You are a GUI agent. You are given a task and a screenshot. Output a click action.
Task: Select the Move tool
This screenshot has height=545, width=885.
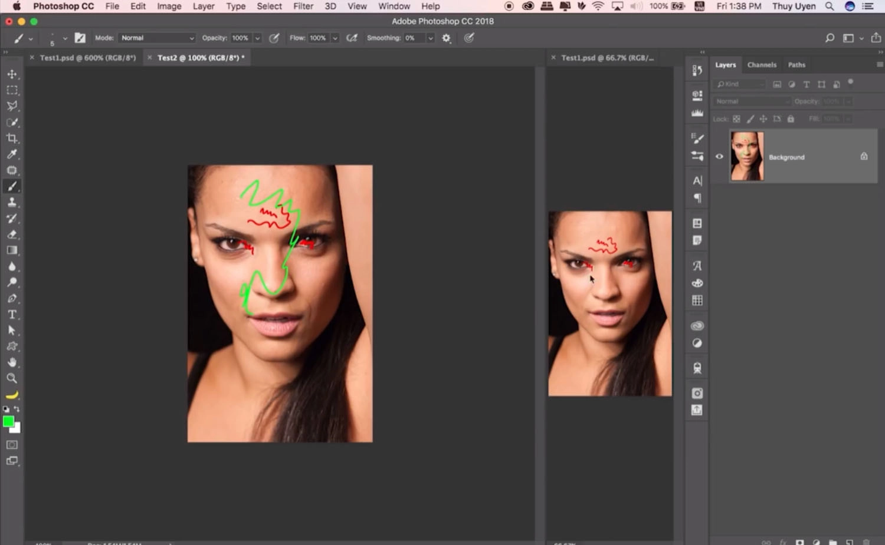point(12,74)
